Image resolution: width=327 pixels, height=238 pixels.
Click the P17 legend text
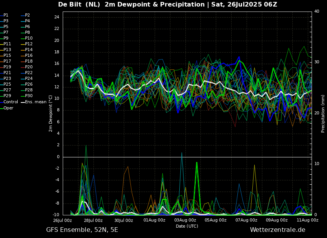tap(7, 61)
